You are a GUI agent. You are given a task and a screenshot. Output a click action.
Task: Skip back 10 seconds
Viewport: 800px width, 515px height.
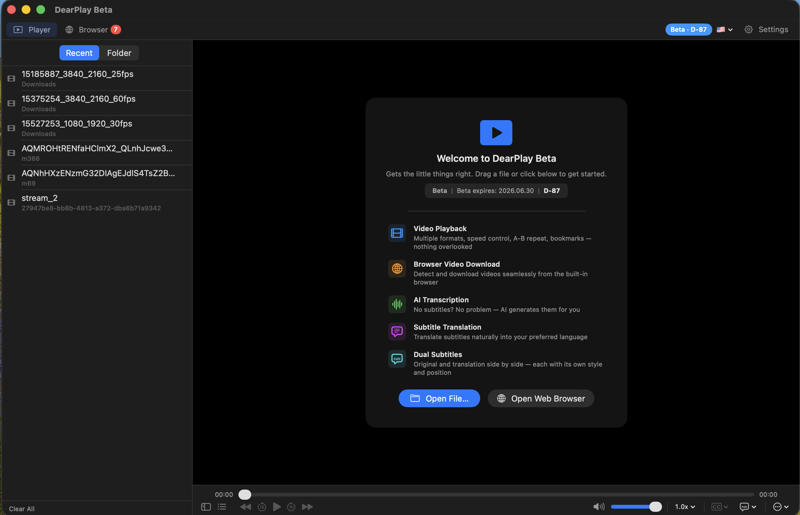pyautogui.click(x=262, y=507)
